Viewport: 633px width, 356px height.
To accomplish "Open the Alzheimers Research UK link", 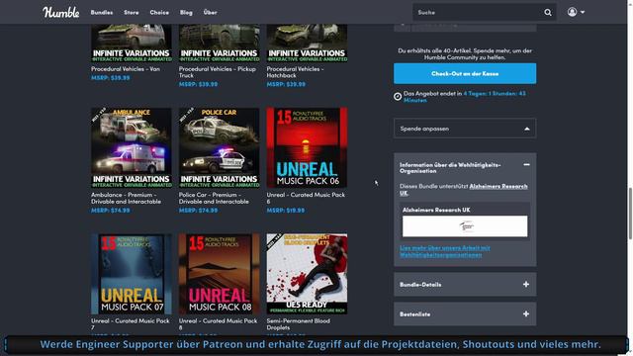I will coord(498,187).
